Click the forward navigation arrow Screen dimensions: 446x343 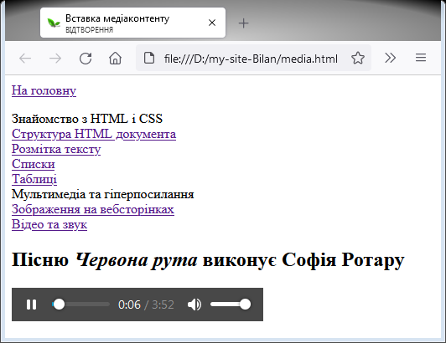55,59
